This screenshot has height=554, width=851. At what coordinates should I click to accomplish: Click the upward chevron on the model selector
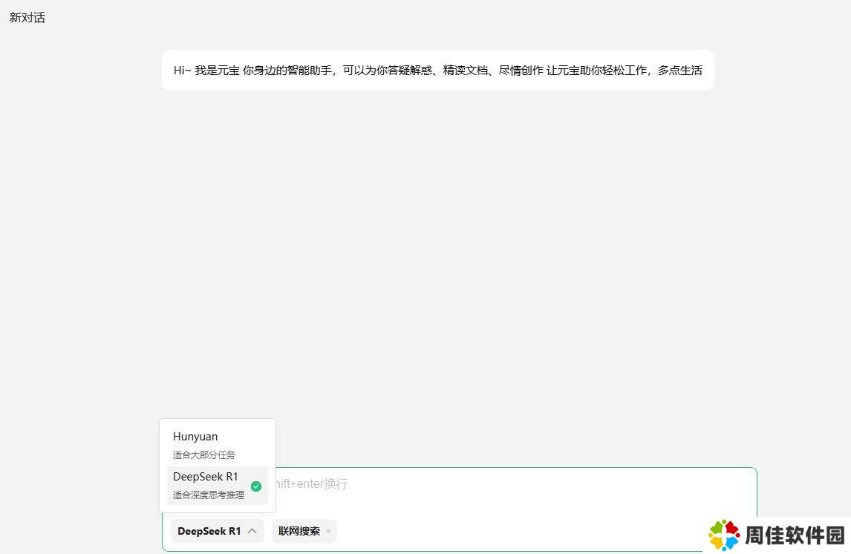252,531
